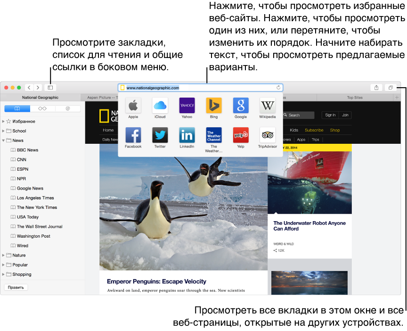
Task: Click the Join button
Action: pyautogui.click(x=345, y=115)
